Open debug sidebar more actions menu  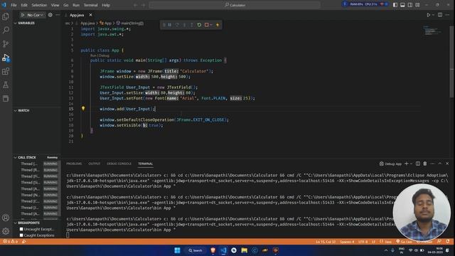[58, 15]
